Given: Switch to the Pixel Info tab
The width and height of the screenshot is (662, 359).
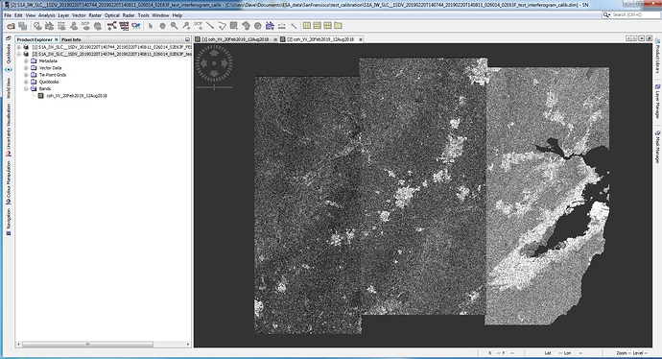Looking at the screenshot, I should coord(71,39).
